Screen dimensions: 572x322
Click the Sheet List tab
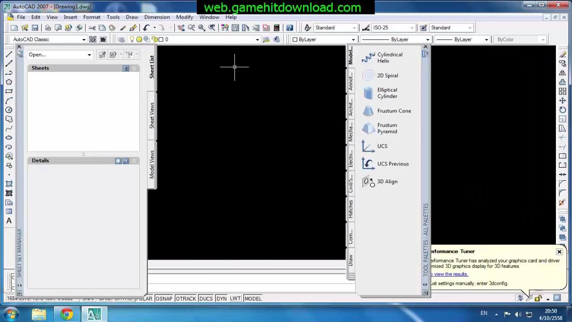152,67
